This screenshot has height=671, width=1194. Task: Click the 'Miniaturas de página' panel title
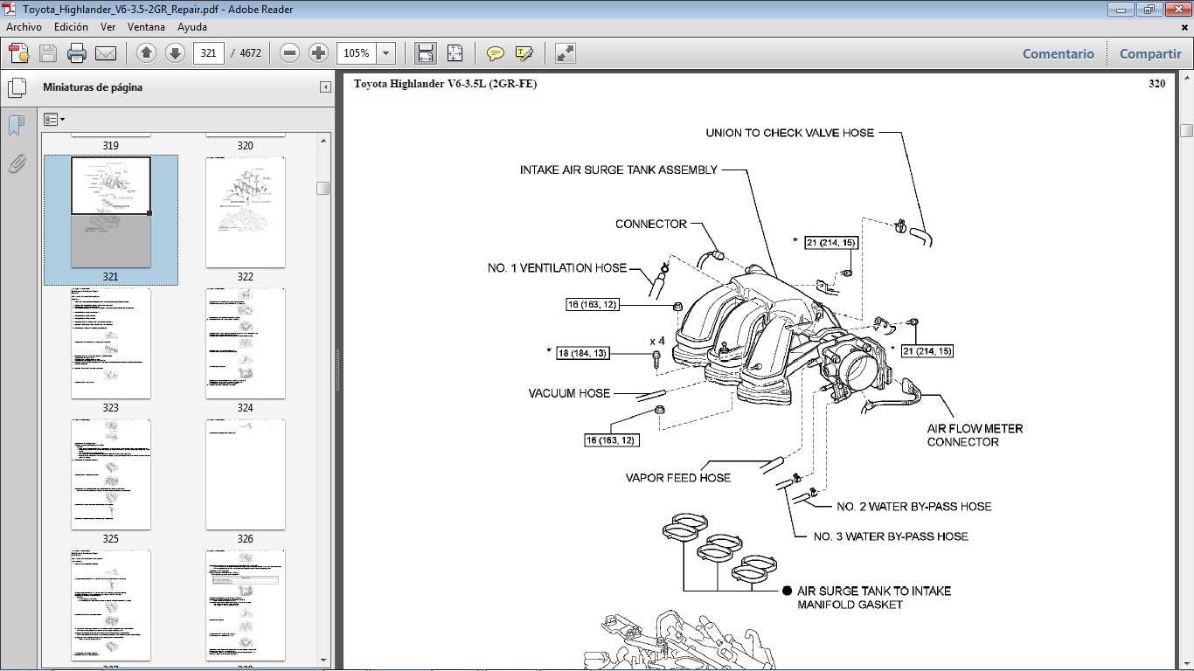click(x=93, y=87)
